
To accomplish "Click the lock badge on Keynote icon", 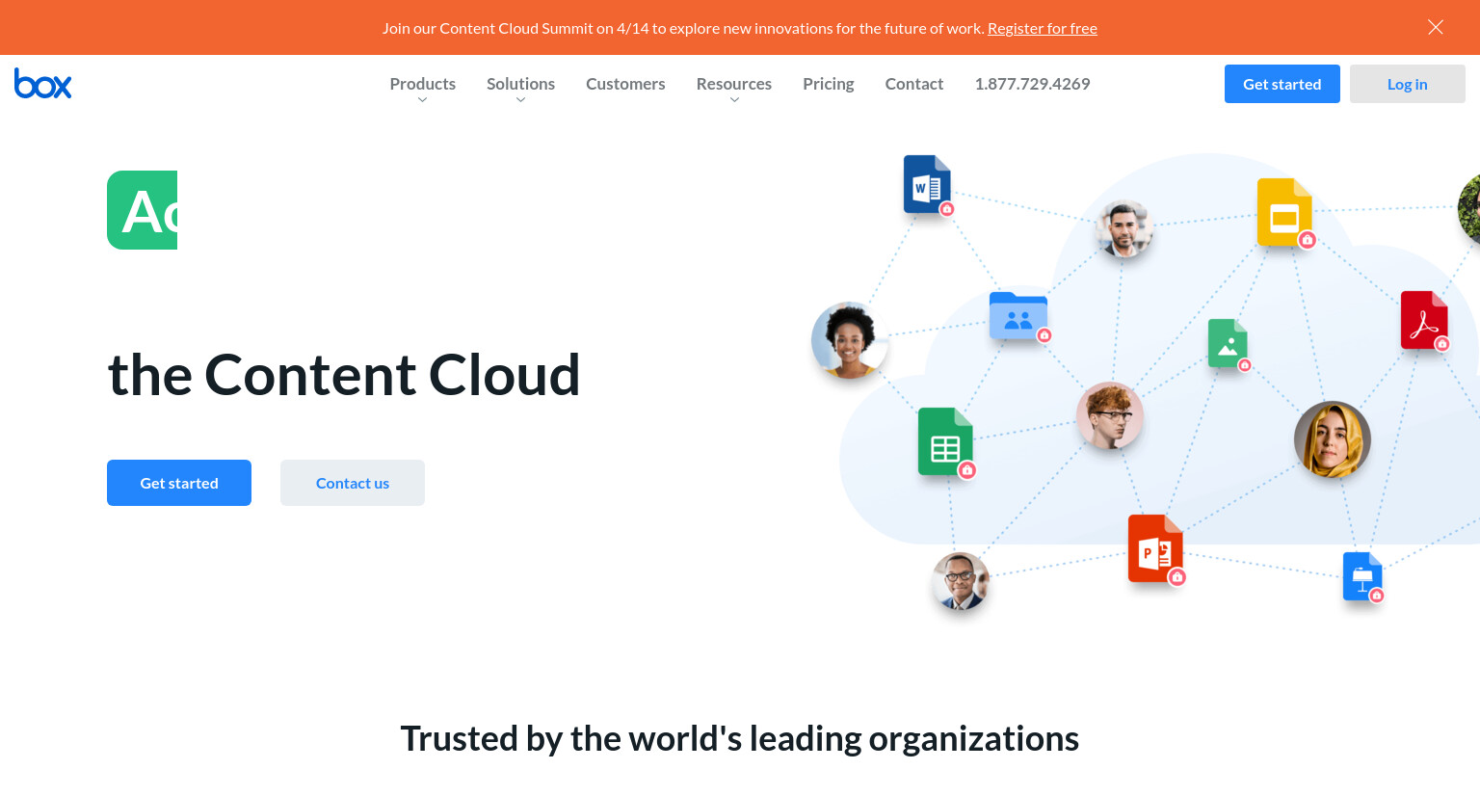I will pos(1377,596).
